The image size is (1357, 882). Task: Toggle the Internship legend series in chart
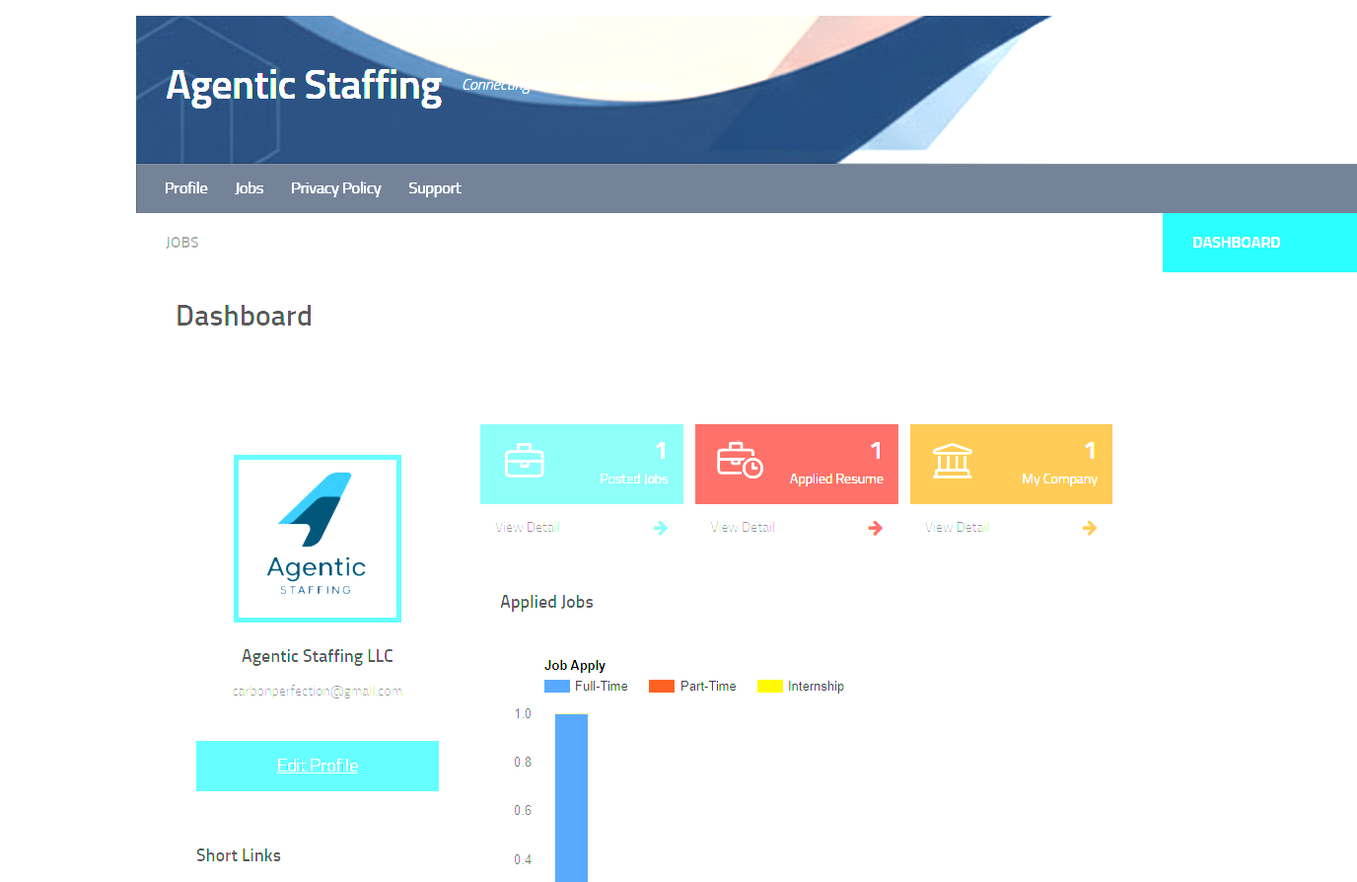point(801,687)
